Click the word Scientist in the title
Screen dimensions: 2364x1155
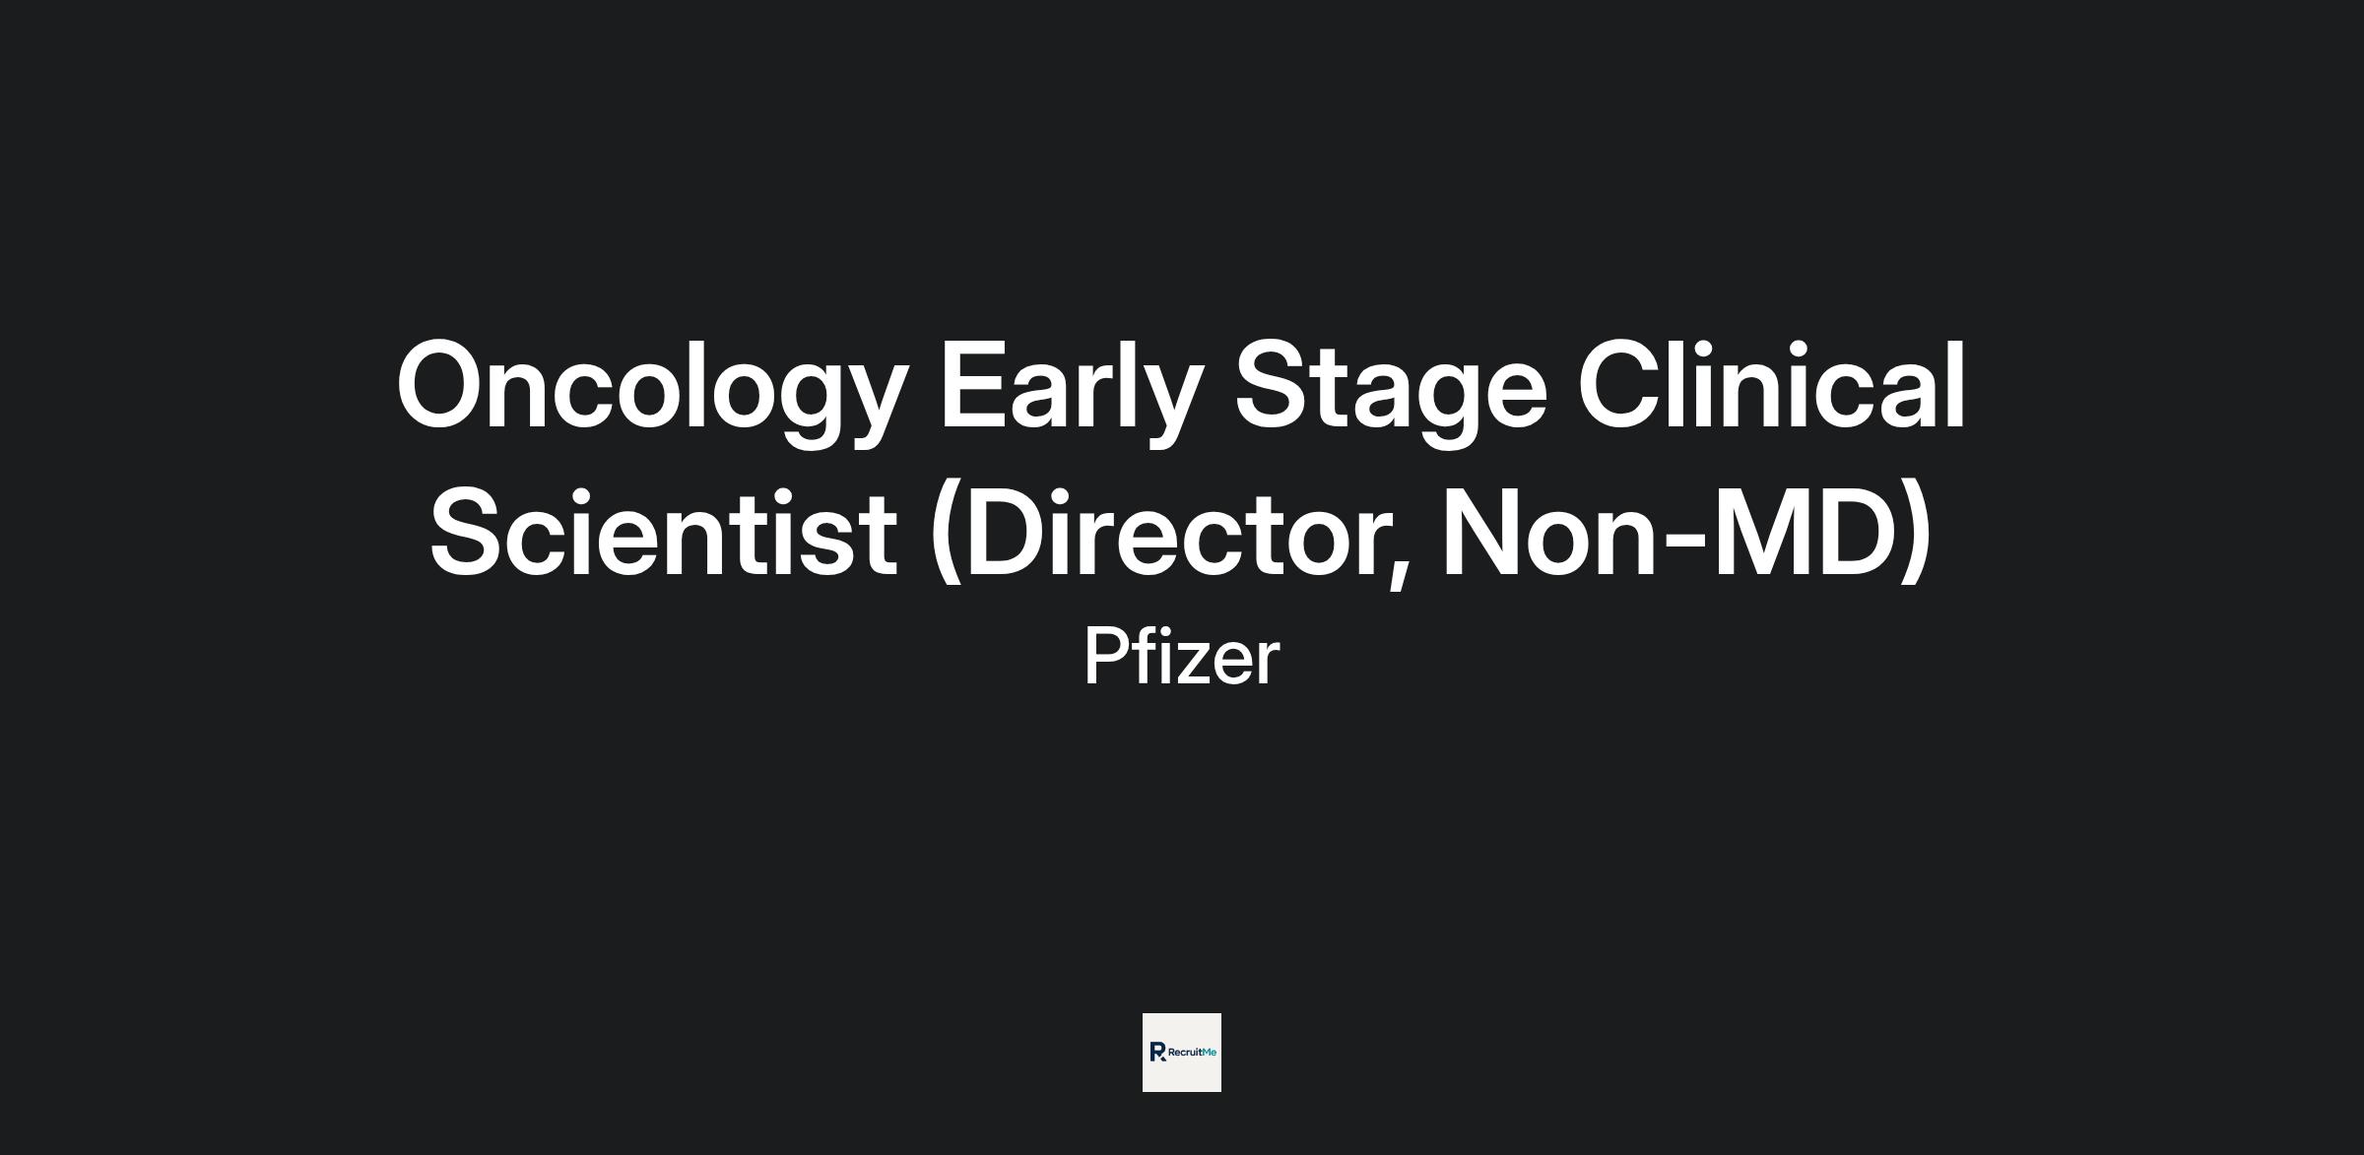click(x=663, y=533)
